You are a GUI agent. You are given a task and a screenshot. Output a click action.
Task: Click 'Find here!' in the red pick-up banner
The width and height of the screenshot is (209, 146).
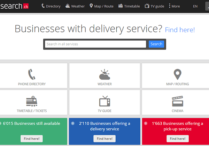178,138
